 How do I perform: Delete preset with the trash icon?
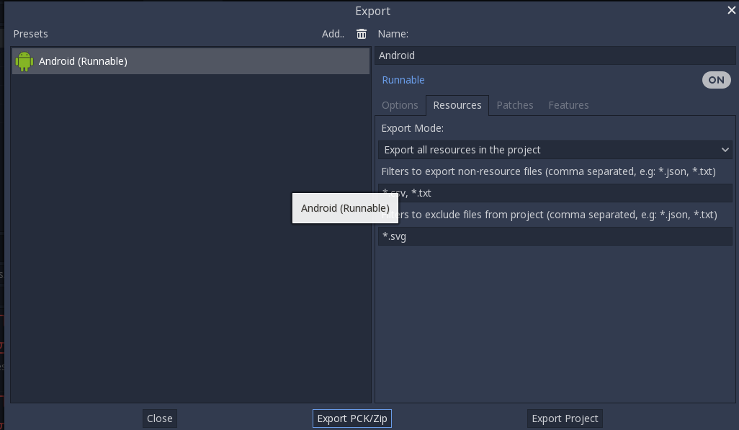point(362,34)
